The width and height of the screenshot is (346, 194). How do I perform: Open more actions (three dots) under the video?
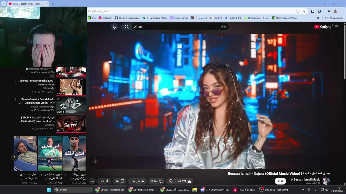[92, 181]
